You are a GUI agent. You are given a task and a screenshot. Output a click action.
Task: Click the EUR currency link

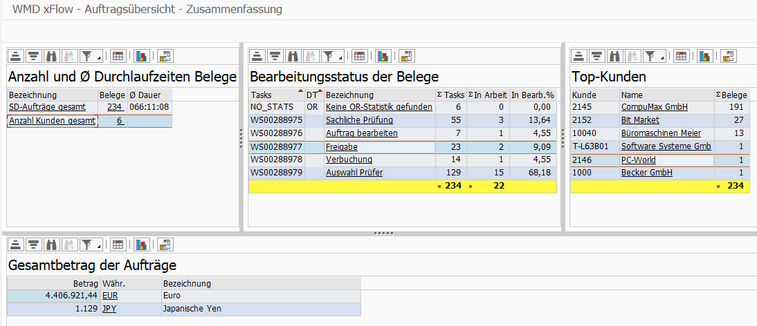tap(109, 296)
